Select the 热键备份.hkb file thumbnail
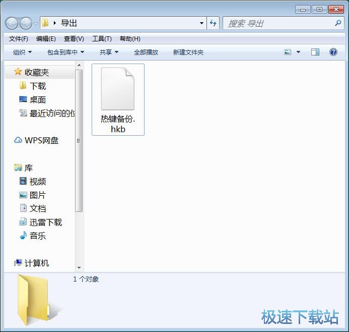This screenshot has height=332, width=349. point(118,88)
